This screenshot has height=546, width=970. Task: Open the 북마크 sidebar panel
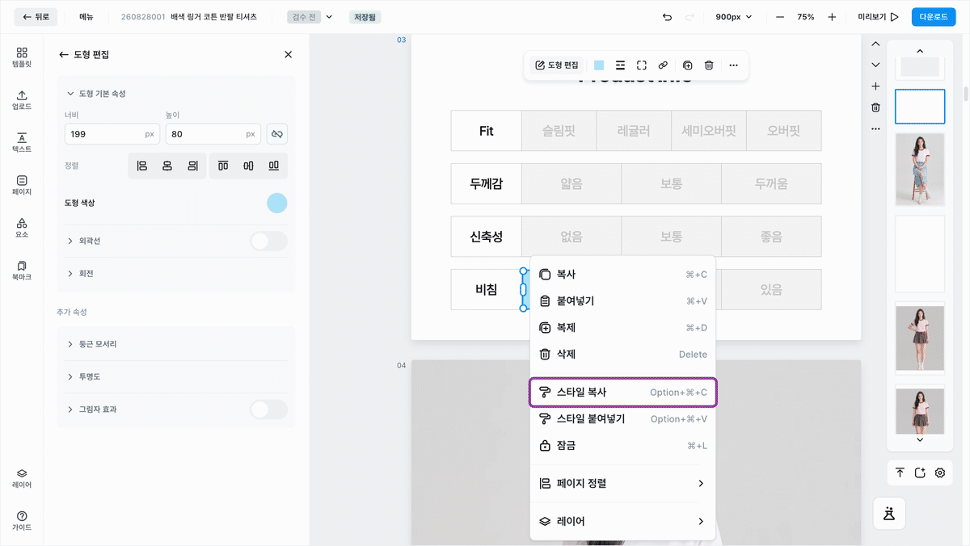(x=22, y=270)
